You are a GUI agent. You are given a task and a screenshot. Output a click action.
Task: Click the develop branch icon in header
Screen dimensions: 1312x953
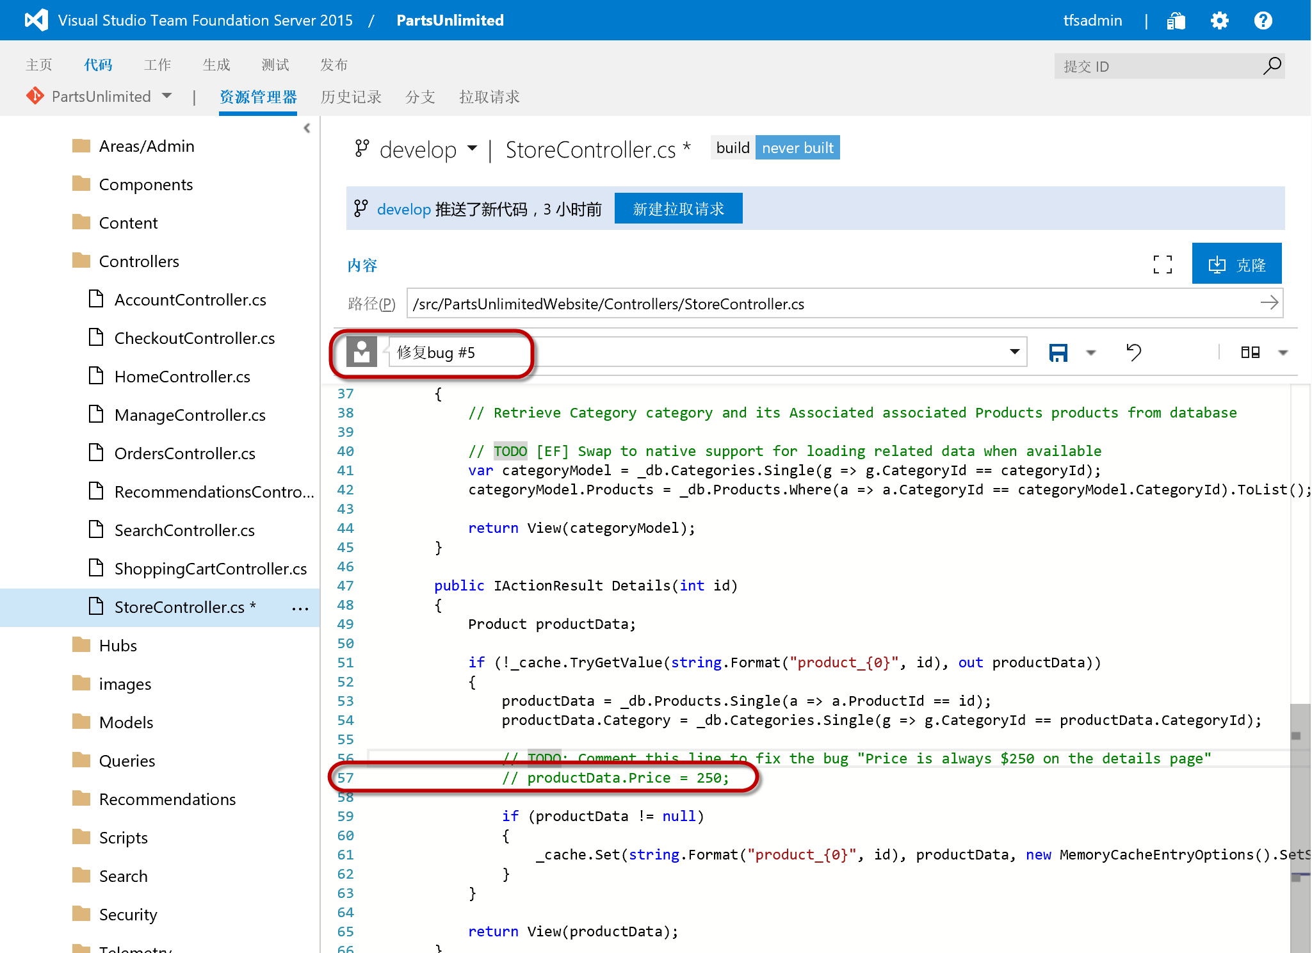click(x=362, y=149)
